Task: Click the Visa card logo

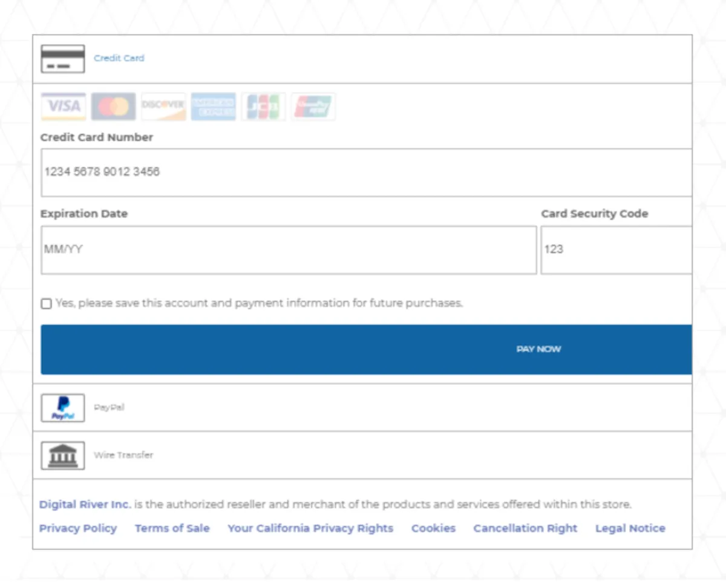Action: (64, 107)
